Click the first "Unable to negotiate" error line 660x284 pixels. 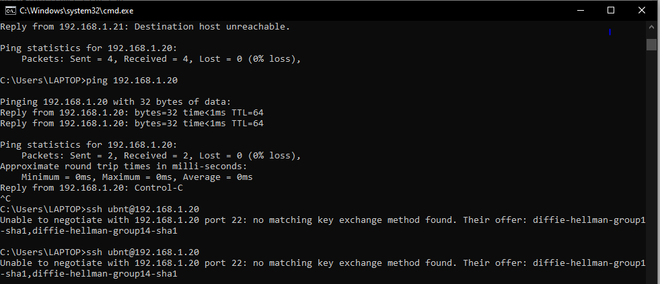(x=323, y=220)
